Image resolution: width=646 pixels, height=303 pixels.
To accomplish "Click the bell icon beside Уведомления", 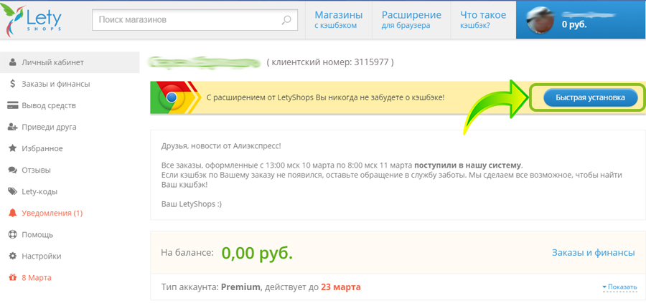I will pyautogui.click(x=12, y=213).
